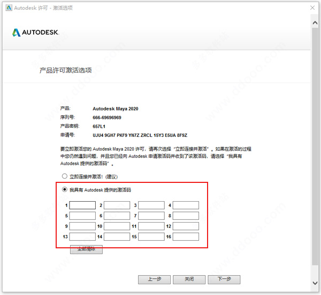Click activation code field 8
This screenshot has width=321, height=295.
(x=186, y=216)
